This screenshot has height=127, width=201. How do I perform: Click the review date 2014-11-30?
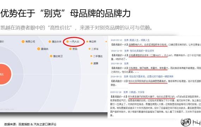click(116, 51)
